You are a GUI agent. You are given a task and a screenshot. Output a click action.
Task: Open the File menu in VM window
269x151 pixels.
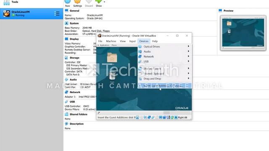coord(100,41)
